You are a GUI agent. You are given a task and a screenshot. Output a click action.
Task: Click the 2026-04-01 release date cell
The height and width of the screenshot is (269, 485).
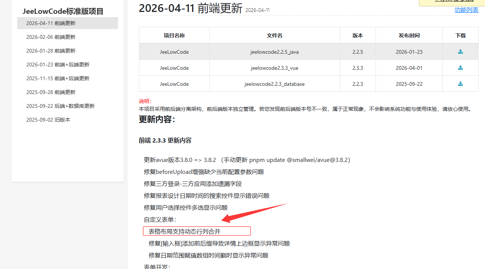[x=409, y=68]
